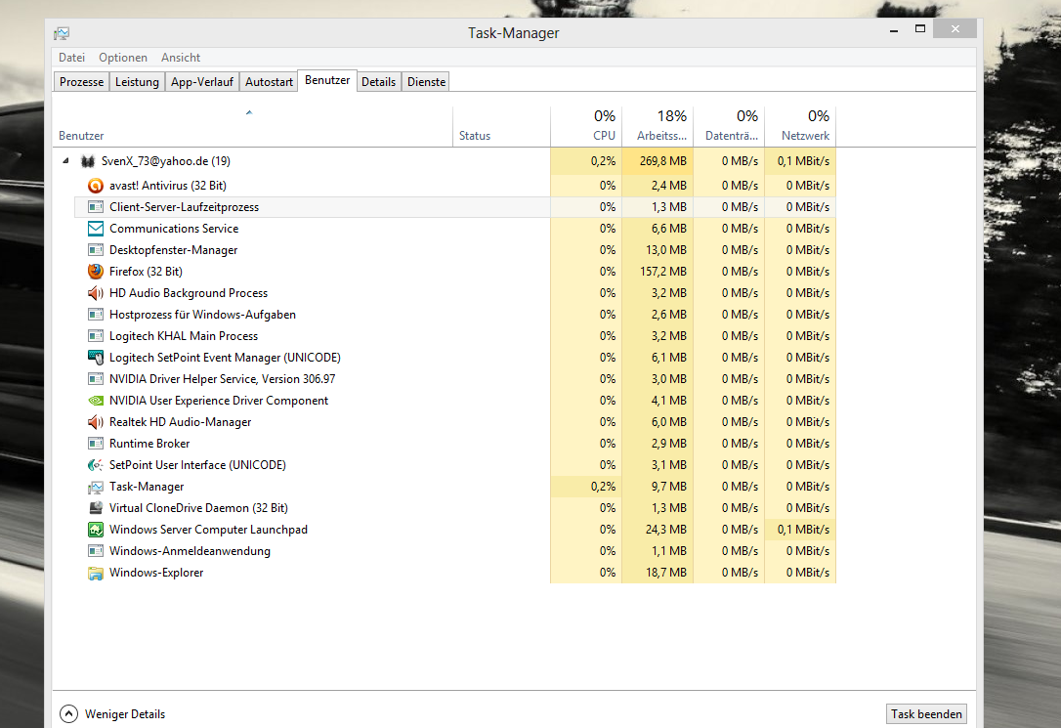
Task: Click the Task-Manager row icon
Action: tap(96, 487)
